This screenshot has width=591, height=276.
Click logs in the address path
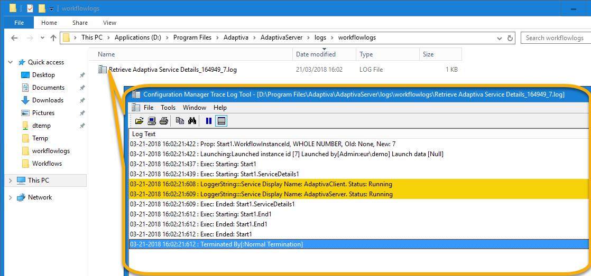321,37
